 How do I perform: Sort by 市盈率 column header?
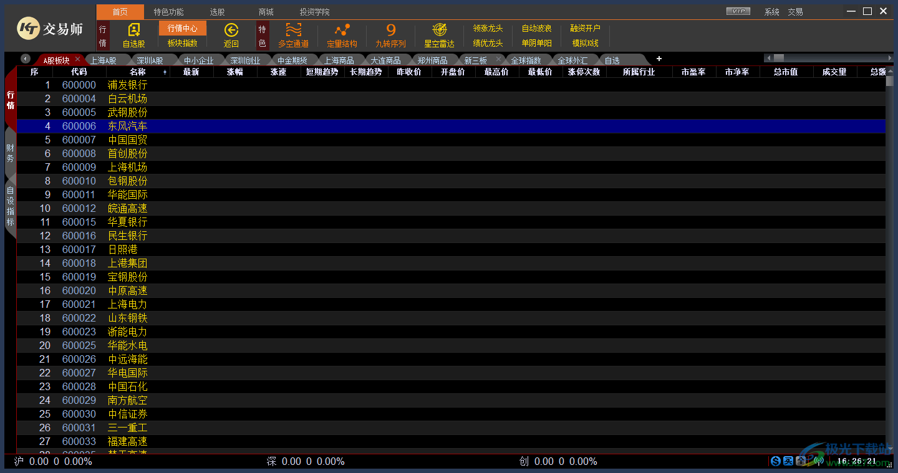pyautogui.click(x=694, y=72)
